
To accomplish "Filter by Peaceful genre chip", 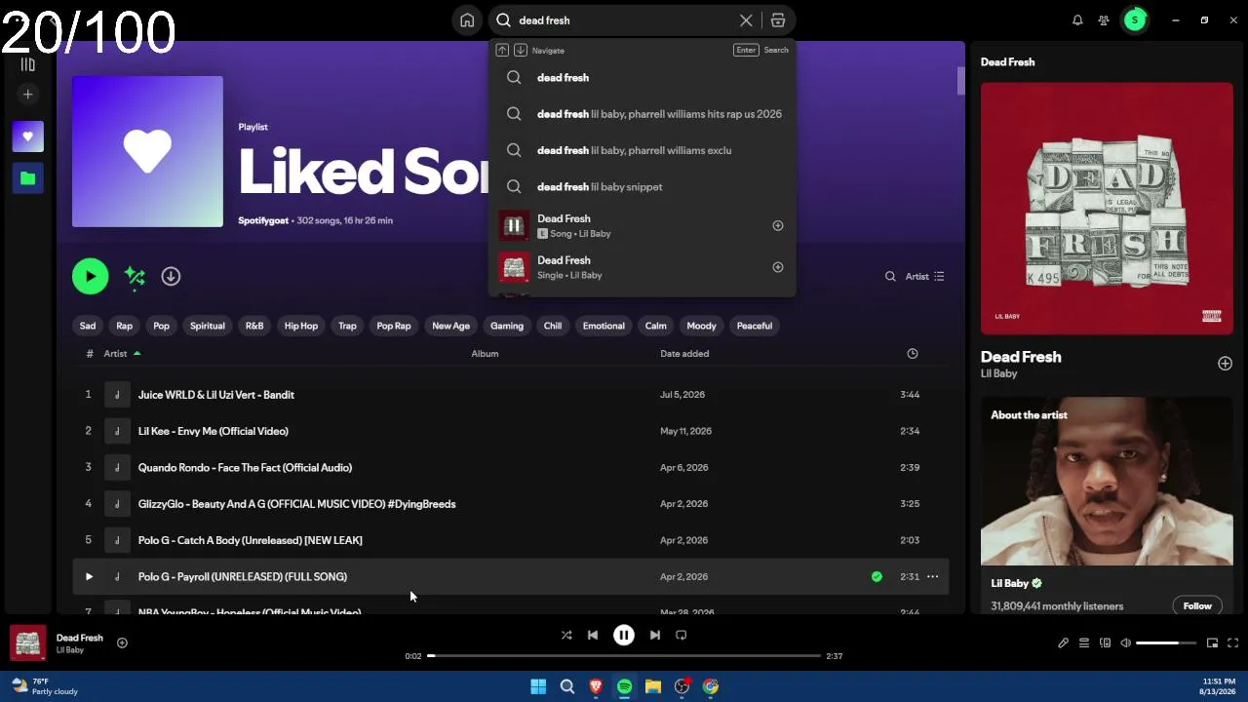I will pos(755,326).
